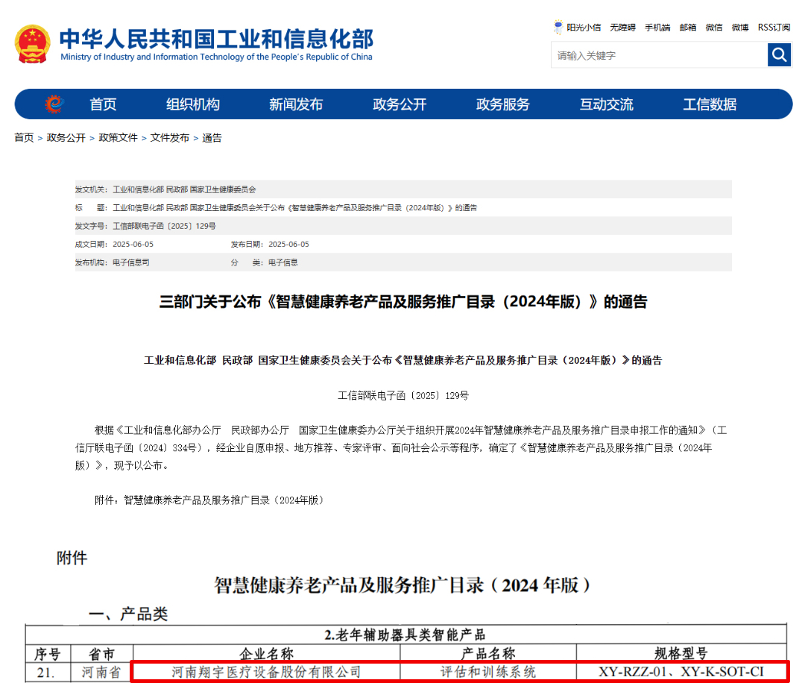Click the search magnifier button

780,54
